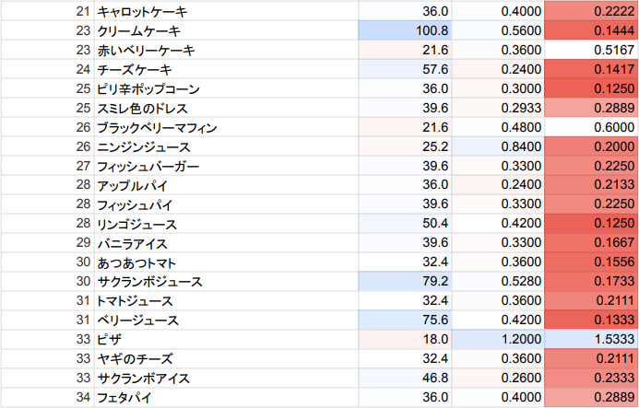The image size is (639, 408).
Task: Click the バニラアイス name cell
Action: point(140,242)
